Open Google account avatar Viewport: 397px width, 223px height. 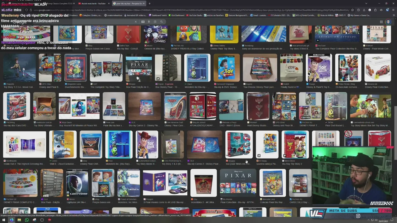388,22
